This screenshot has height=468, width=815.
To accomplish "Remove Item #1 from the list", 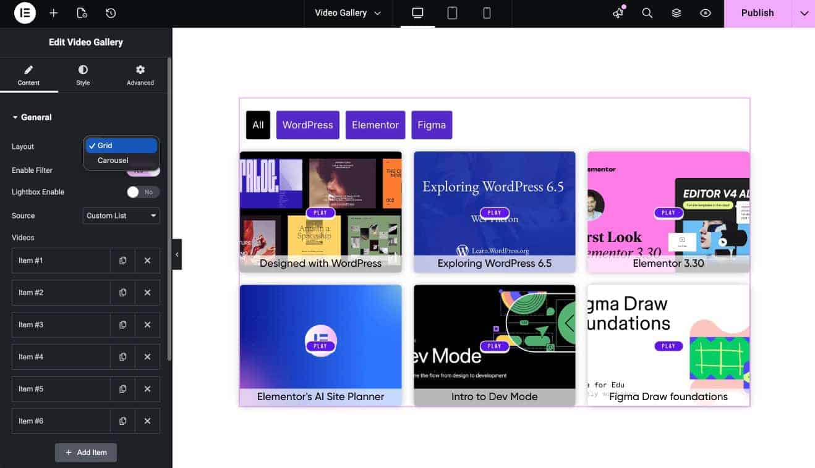I will point(147,261).
